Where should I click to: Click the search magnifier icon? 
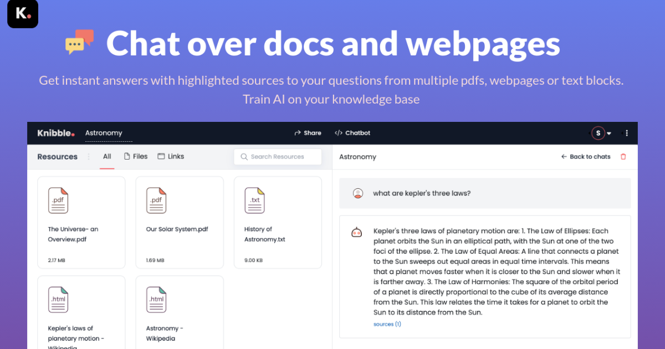[244, 157]
